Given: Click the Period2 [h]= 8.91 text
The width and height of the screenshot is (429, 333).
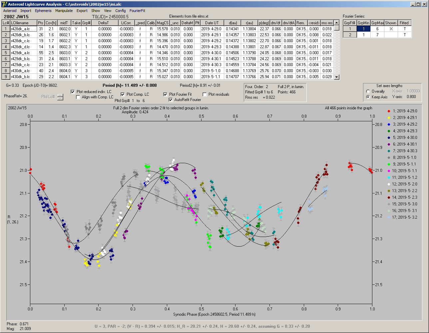Looking at the screenshot, I should [200, 85].
